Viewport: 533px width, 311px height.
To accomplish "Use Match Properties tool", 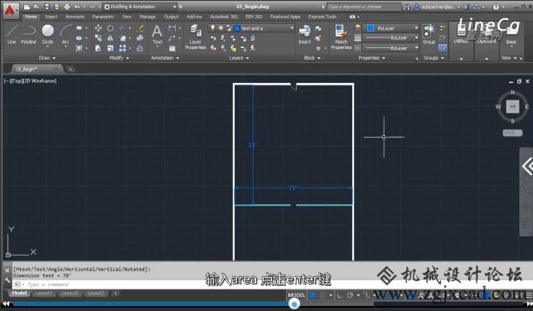I will click(341, 36).
